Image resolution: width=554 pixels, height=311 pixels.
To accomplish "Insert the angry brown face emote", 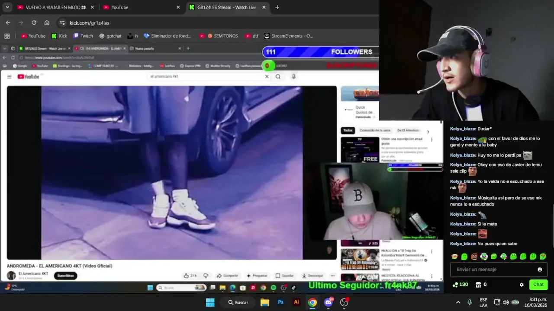I will (x=474, y=257).
